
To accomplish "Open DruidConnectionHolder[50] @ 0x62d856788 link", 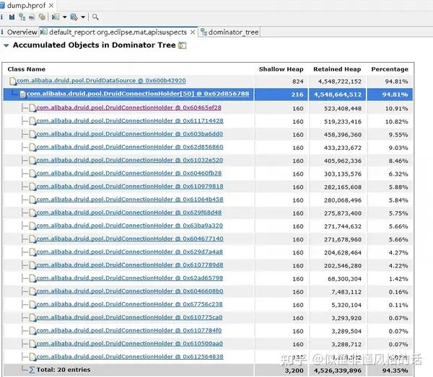I will [x=138, y=94].
